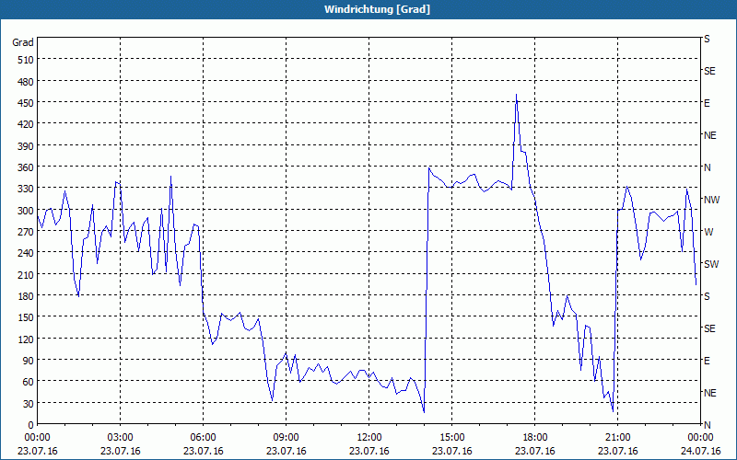Image resolution: width=737 pixels, height=460 pixels.
Task: Select the N compass label level with 360
Action: tap(707, 167)
